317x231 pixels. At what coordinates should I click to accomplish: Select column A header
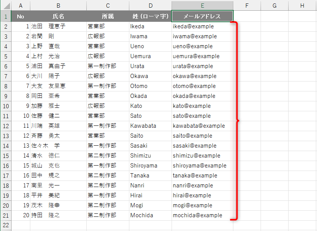(x=21, y=5)
